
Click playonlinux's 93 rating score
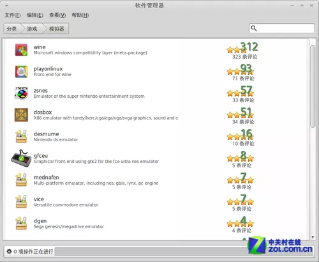click(x=246, y=68)
